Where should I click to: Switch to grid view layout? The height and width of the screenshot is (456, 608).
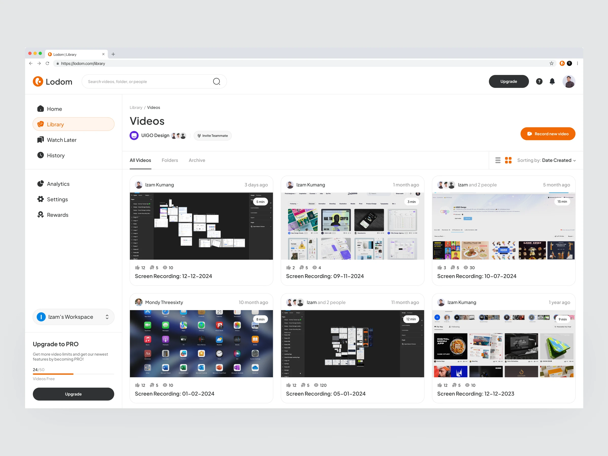pyautogui.click(x=508, y=160)
